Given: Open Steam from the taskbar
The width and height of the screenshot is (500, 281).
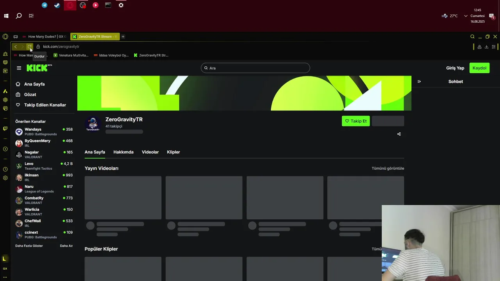Looking at the screenshot, I should coord(57,5).
